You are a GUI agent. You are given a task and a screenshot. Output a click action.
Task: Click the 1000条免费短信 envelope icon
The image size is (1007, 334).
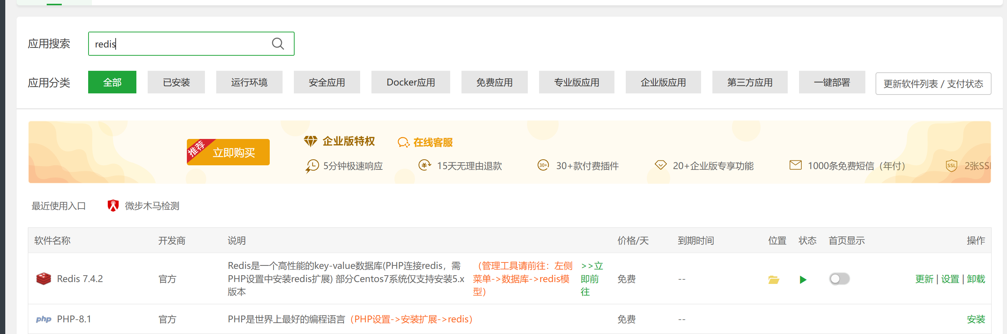[795, 165]
